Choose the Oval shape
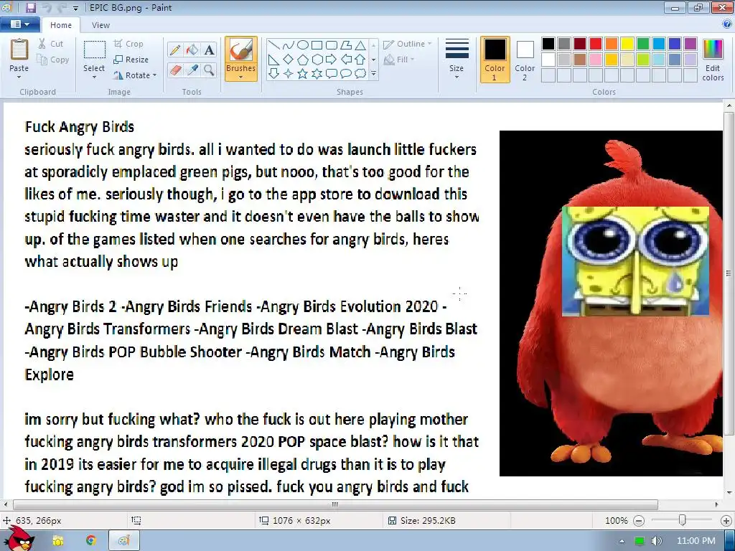The image size is (735, 551). (303, 45)
